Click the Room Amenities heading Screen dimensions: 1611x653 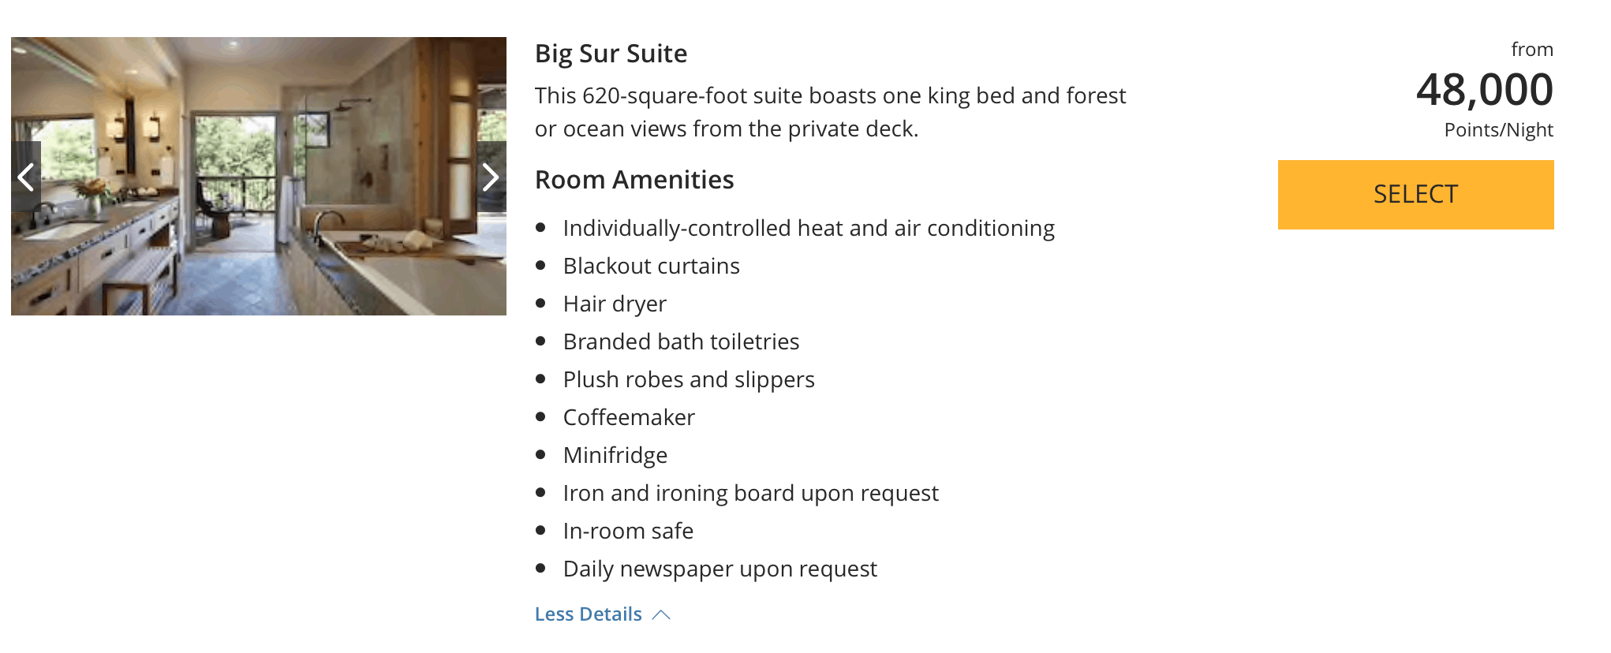634,180
